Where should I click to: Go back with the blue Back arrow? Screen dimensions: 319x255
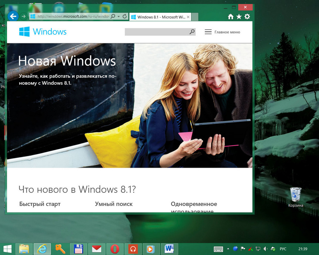pos(13,16)
